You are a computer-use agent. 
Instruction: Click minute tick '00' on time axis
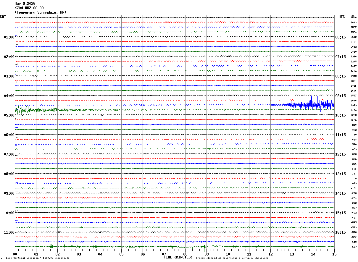coord(15,254)
